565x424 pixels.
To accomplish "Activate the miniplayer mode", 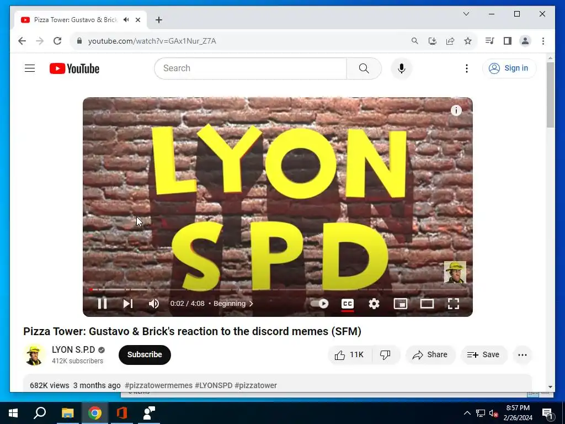I will [401, 304].
